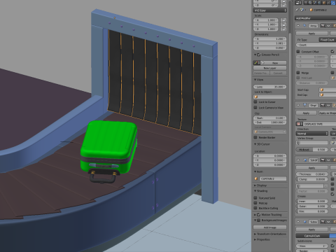Click the pin ID icon in properties header
This screenshot has height=252, width=336.
point(297,10)
